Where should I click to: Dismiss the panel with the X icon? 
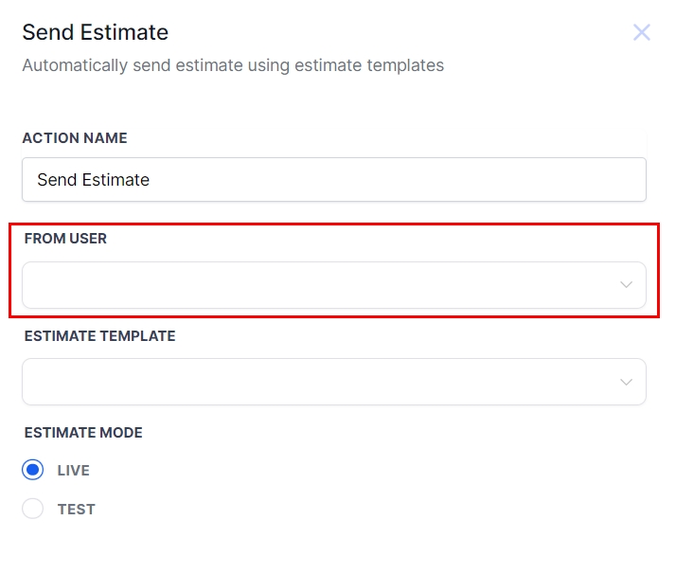641,33
